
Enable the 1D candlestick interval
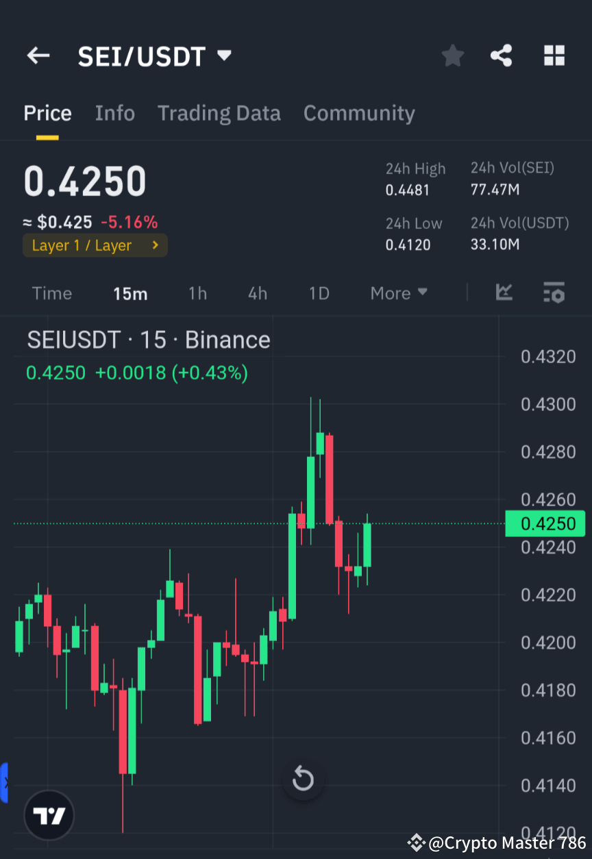pos(319,292)
